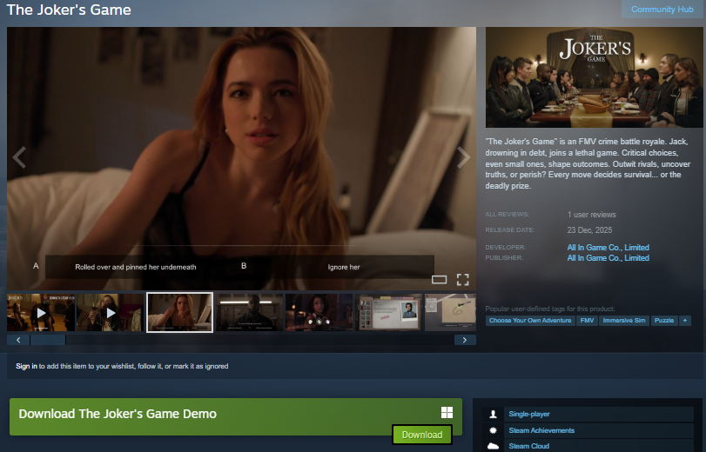Advance to next screenshot with right arrow

(464, 157)
